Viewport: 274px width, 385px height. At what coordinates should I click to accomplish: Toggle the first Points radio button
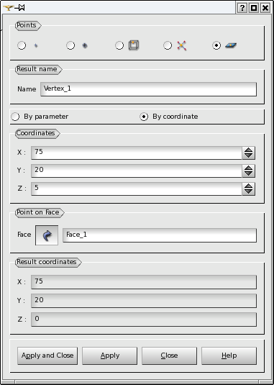[22, 45]
